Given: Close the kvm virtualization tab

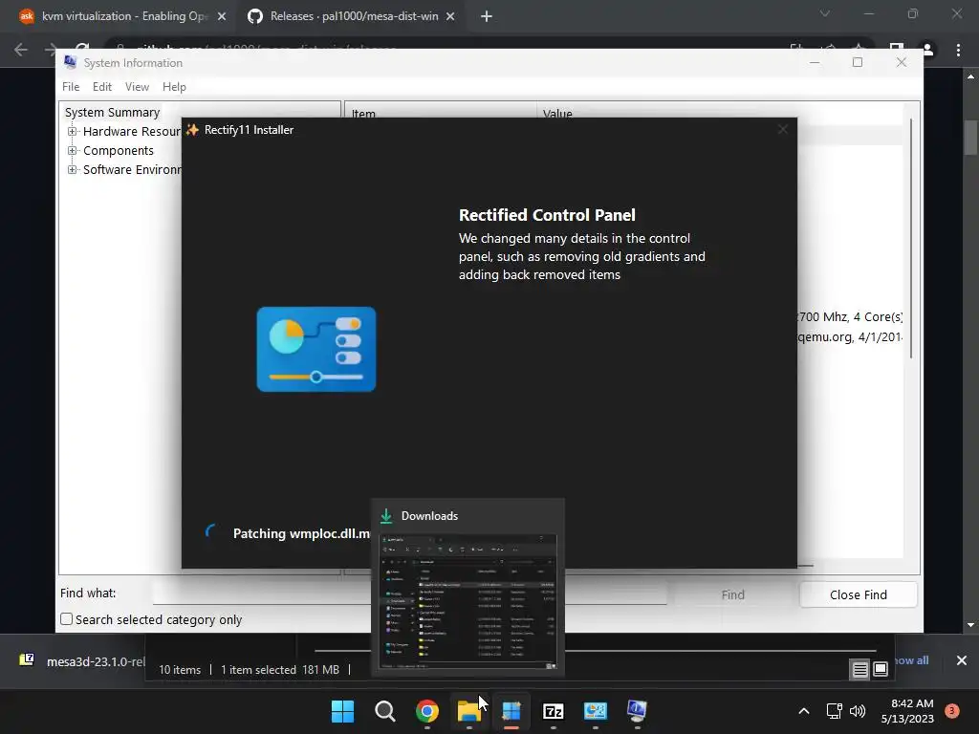Looking at the screenshot, I should tap(222, 16).
